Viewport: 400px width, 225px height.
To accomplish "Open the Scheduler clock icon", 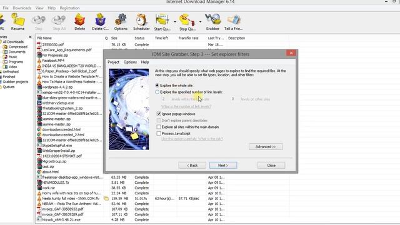I will [141, 22].
